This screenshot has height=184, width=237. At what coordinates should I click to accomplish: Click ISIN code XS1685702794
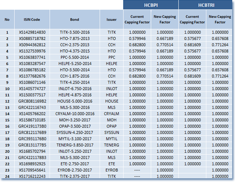(x=32, y=151)
